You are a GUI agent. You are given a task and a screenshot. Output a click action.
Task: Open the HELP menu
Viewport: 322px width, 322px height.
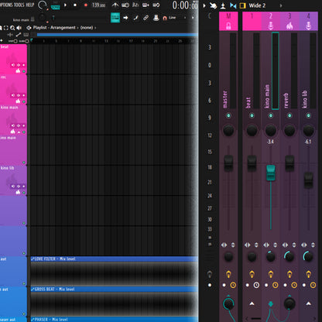tap(29, 5)
